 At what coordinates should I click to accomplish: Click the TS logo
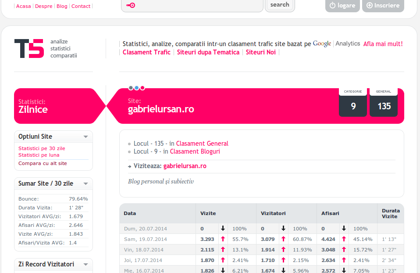(29, 49)
